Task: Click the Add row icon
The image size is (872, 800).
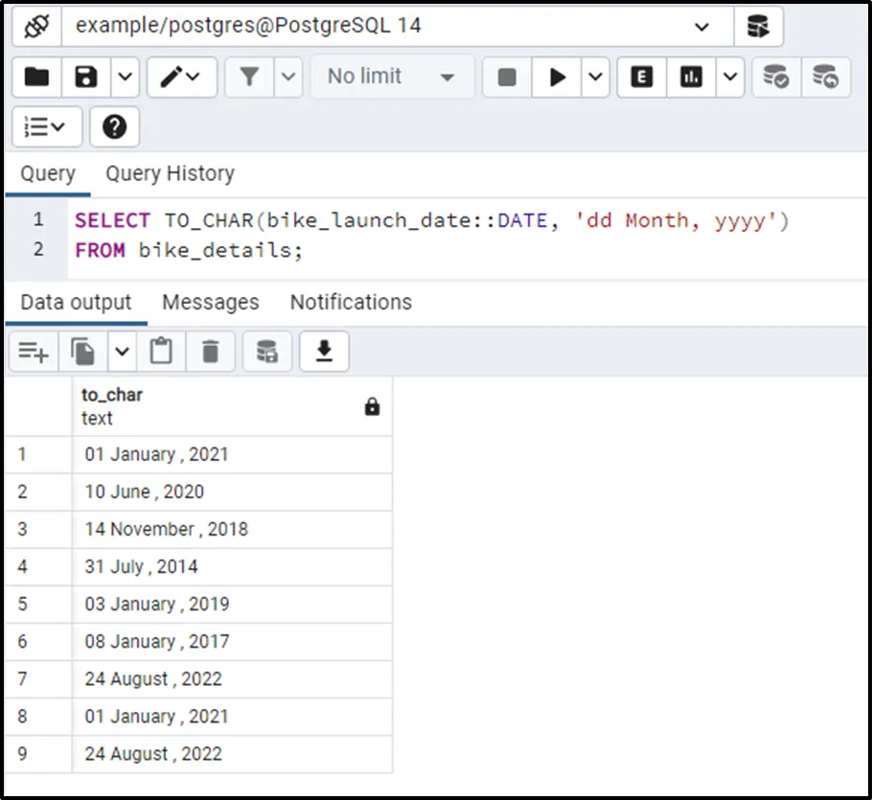Action: pos(34,353)
